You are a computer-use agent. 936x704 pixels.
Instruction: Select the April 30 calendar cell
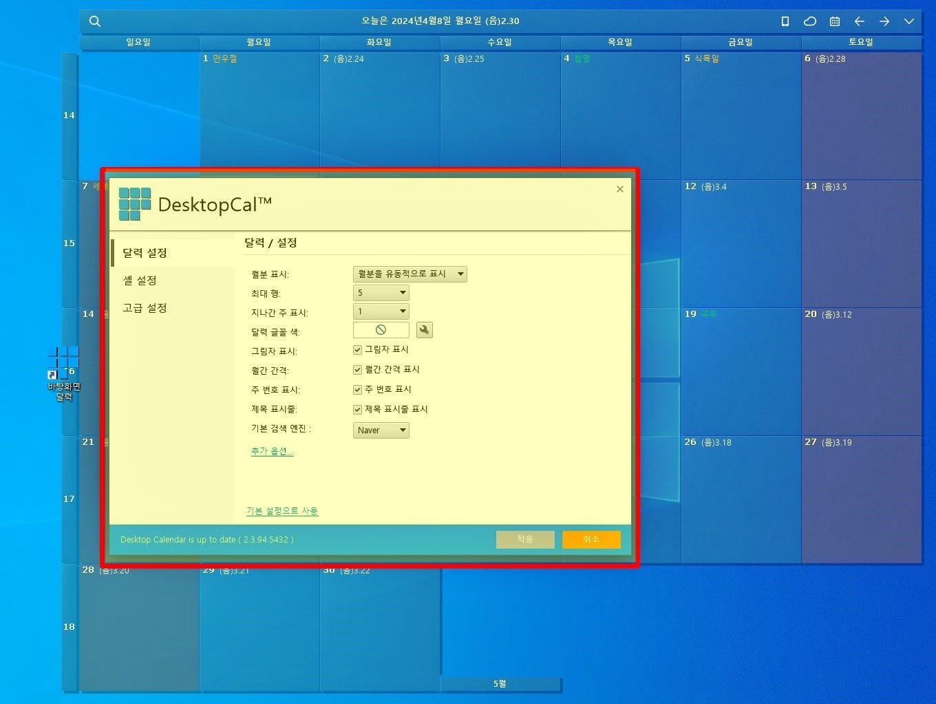[x=380, y=628]
